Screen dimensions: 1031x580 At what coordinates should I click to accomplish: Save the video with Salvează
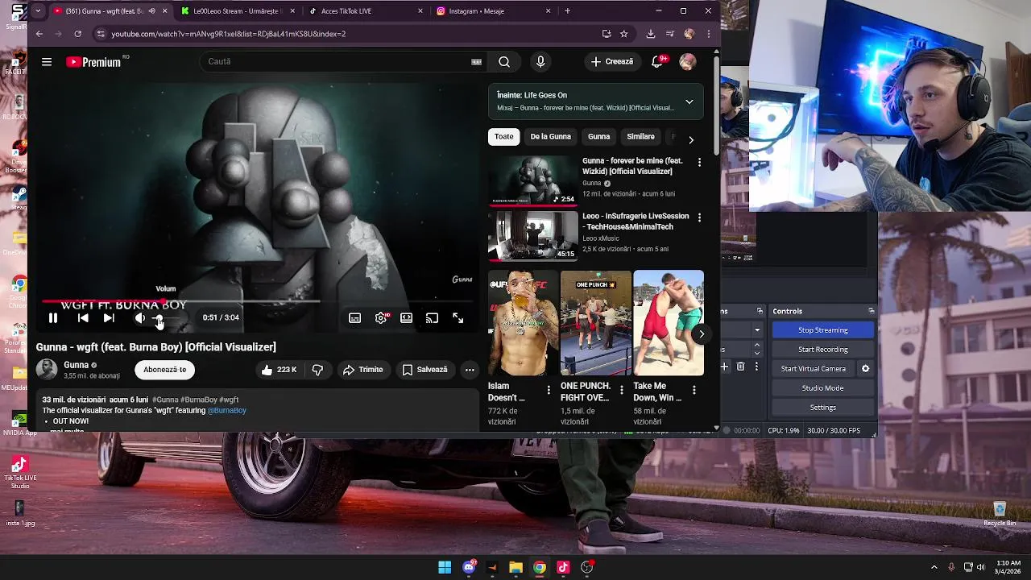click(424, 370)
